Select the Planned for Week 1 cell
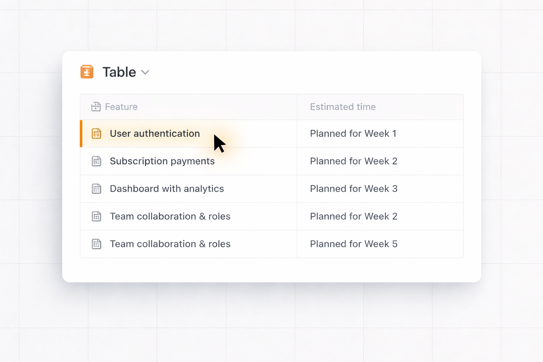The height and width of the screenshot is (362, 543). (353, 134)
